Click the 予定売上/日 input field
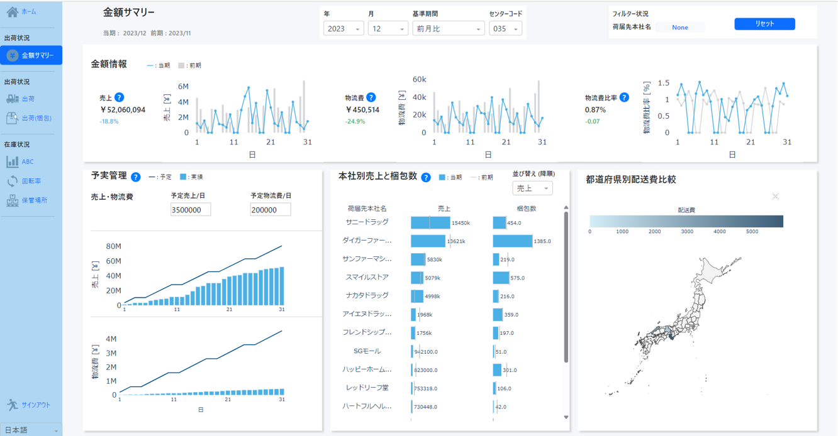This screenshot has height=436, width=838. coord(191,210)
